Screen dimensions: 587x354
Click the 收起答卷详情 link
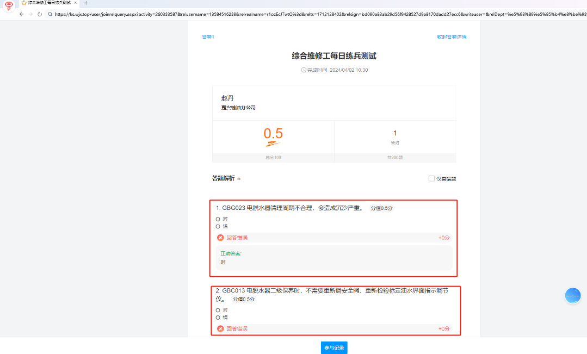click(452, 37)
